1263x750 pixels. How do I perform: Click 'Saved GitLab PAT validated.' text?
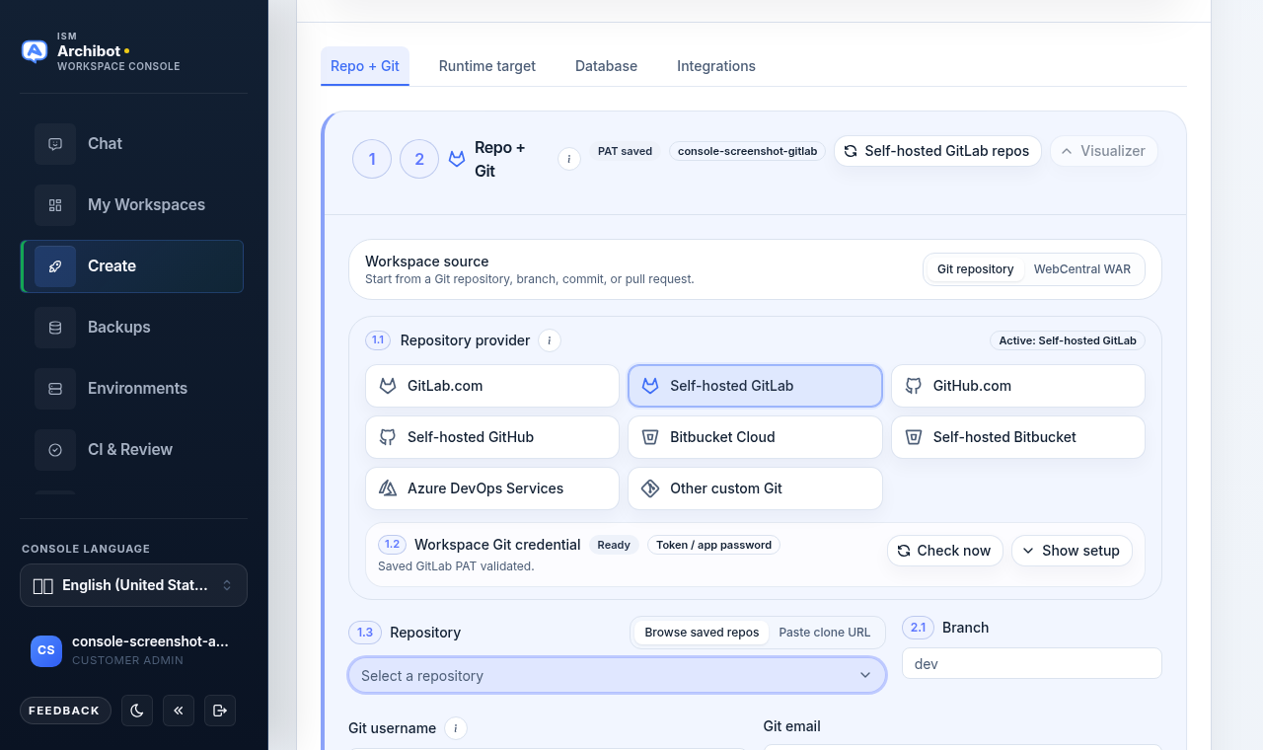click(456, 566)
